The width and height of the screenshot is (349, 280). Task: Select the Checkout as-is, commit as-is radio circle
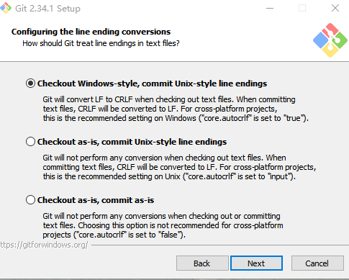click(30, 200)
